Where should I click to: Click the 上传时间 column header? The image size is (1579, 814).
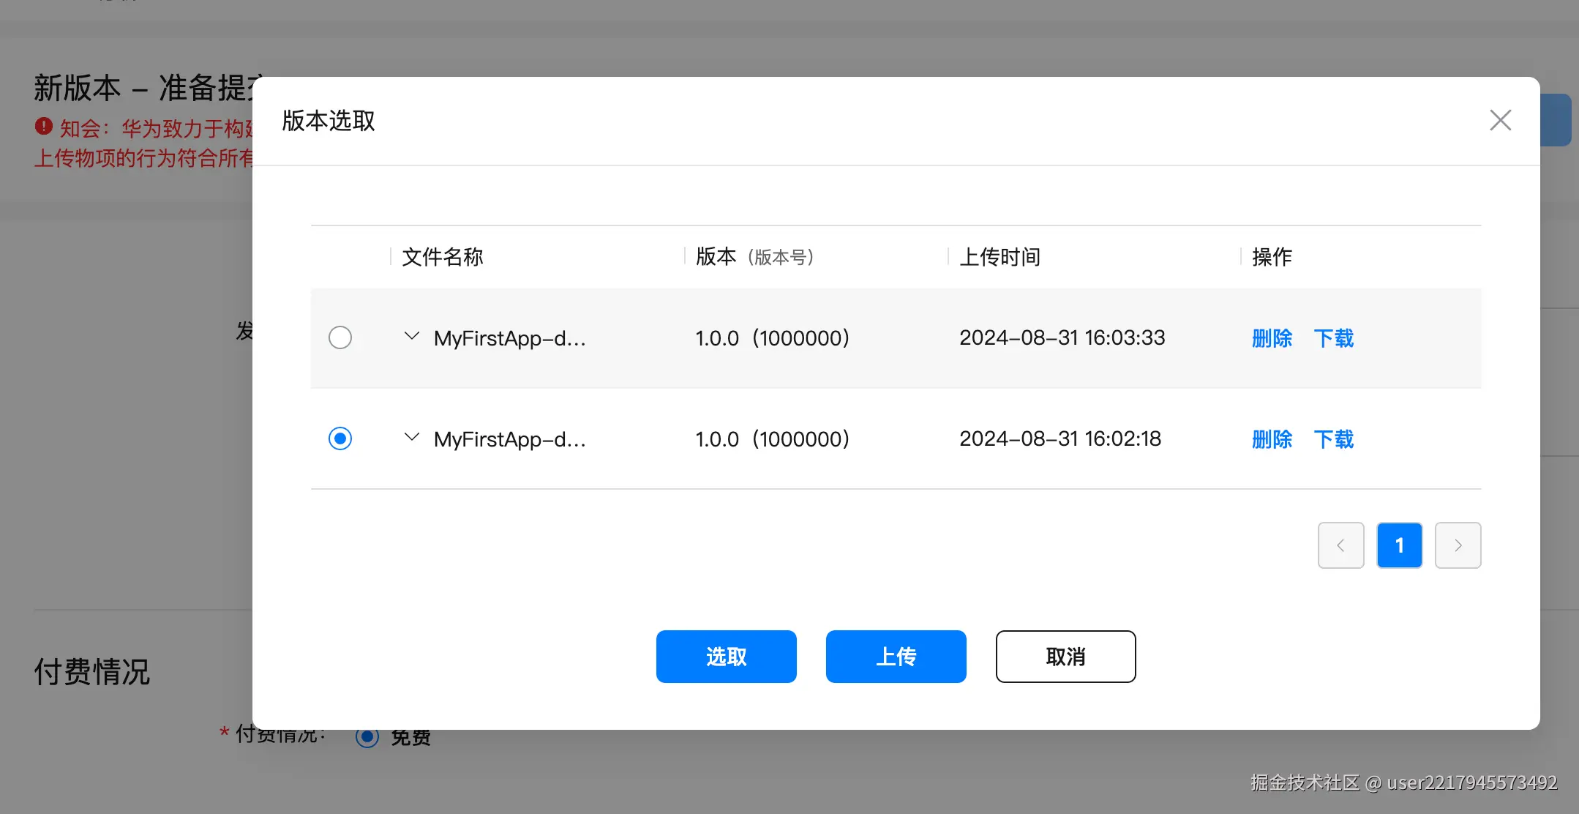tap(999, 257)
